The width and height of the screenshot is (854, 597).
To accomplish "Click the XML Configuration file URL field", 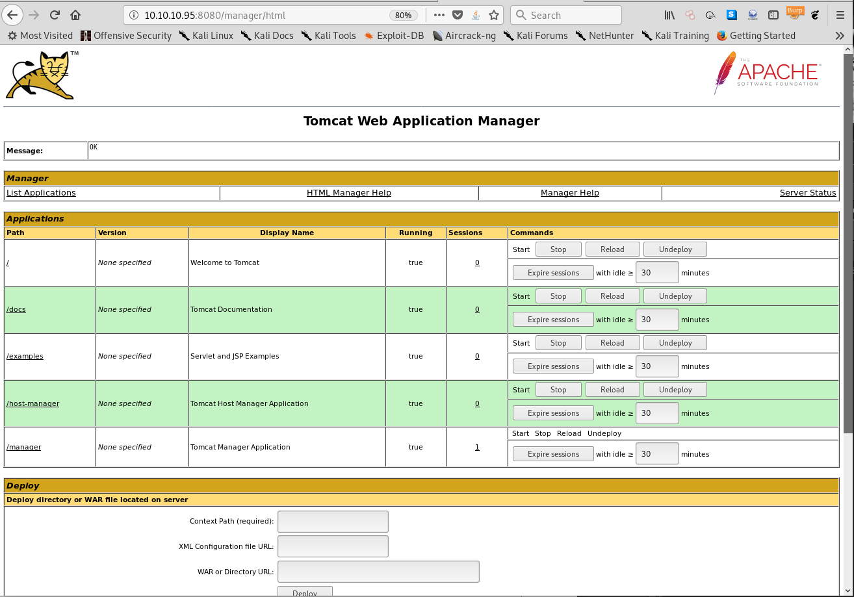I will [x=333, y=546].
